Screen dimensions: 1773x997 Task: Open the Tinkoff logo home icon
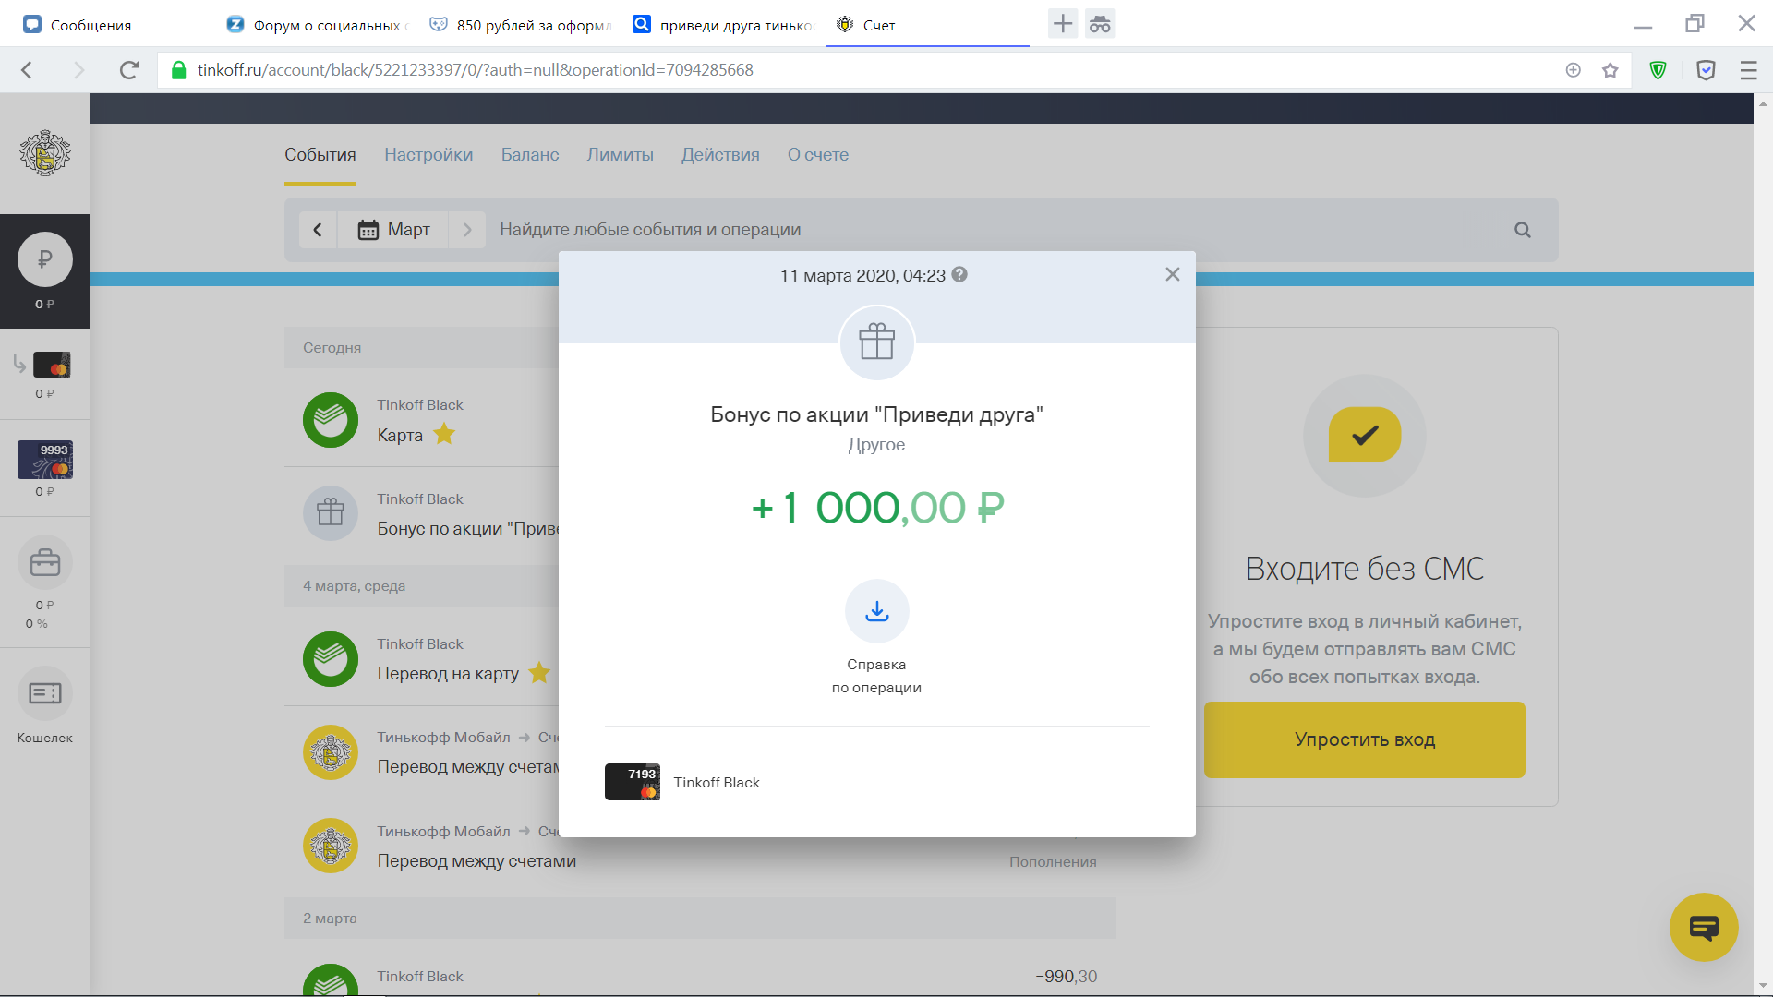(44, 152)
